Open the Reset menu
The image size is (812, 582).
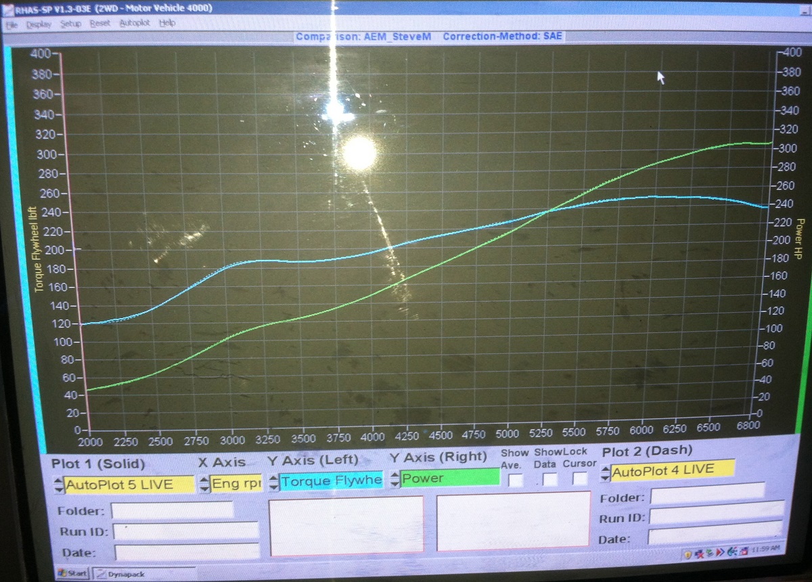coord(99,23)
